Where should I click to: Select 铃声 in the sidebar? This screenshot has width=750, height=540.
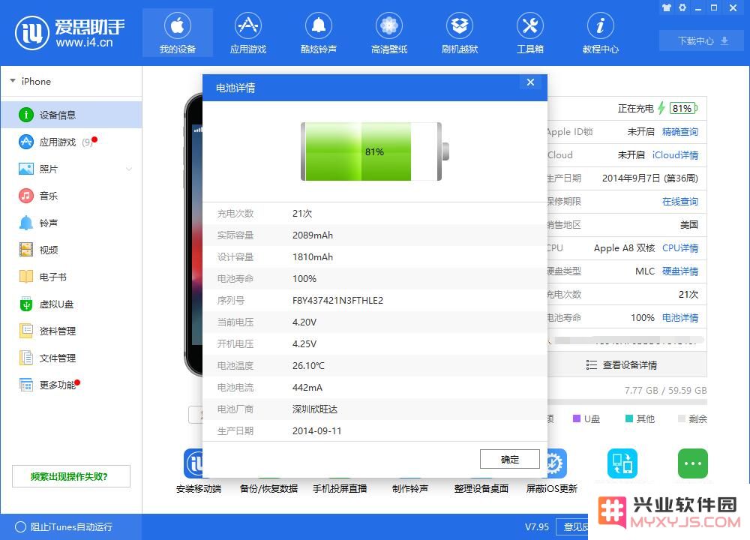(x=71, y=223)
